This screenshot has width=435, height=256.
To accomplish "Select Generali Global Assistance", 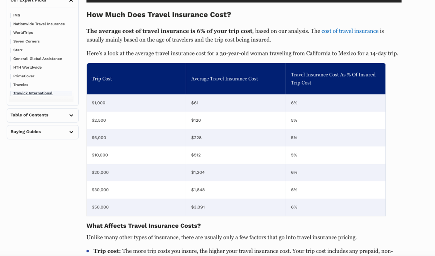I will pyautogui.click(x=37, y=58).
